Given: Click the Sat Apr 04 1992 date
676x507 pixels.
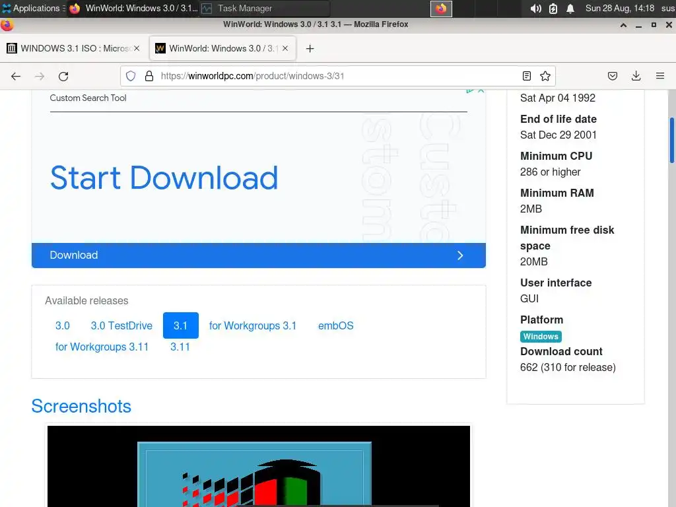Looking at the screenshot, I should 557,98.
